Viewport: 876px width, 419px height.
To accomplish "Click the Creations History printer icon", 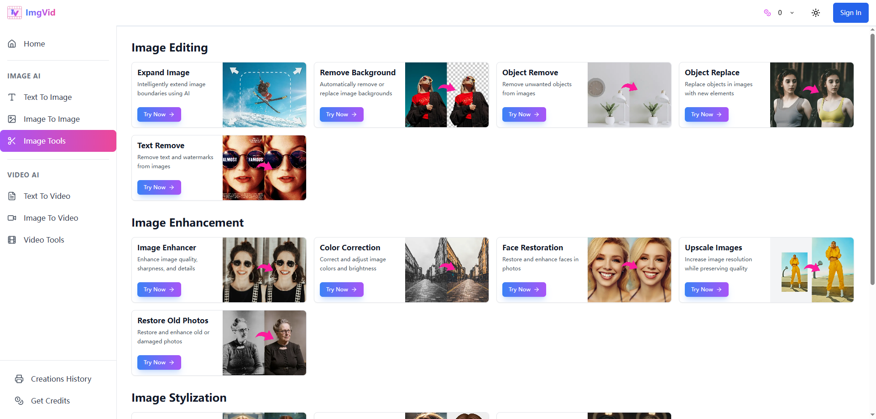I will (x=19, y=379).
